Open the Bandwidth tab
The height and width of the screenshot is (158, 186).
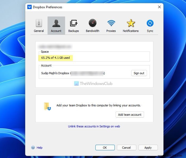click(92, 26)
